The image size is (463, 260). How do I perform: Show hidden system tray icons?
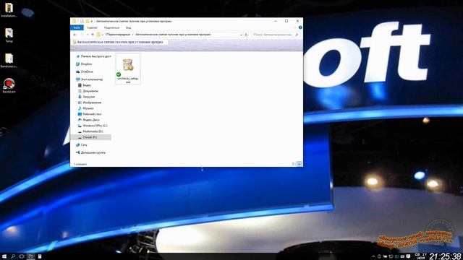click(x=373, y=256)
